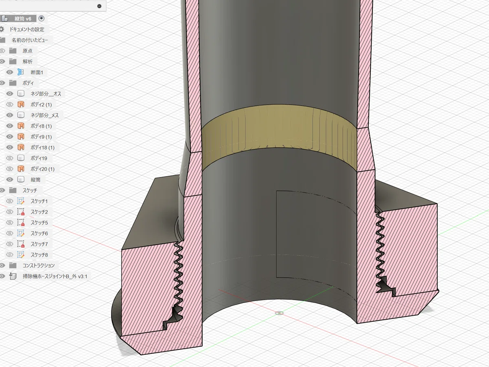Select the 名前の付いたビュー folder label
The height and width of the screenshot is (367, 489).
point(30,40)
